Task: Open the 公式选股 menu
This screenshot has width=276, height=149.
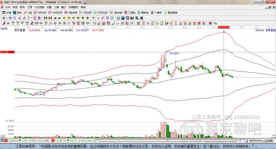Action: [x=39, y=7]
